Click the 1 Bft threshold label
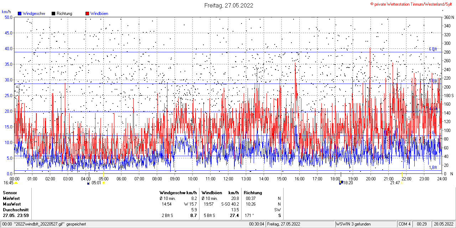The image size is (456, 228). click(433, 167)
